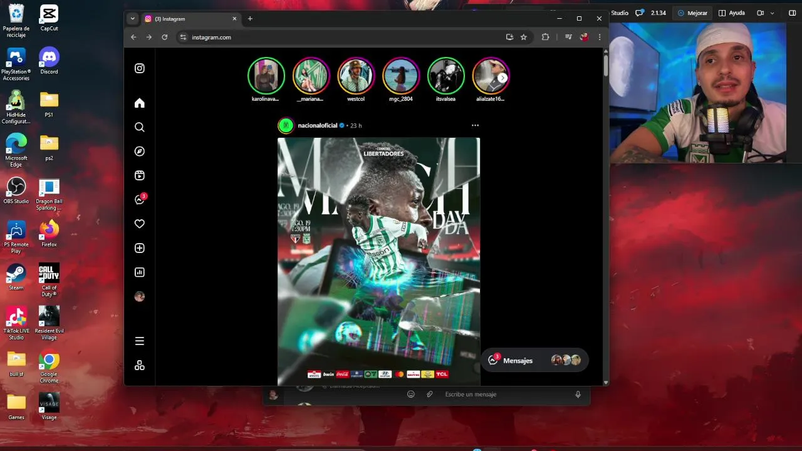Viewport: 802px width, 451px height.
Task: Open PS Remote Play desktop shortcut
Action: (x=16, y=237)
